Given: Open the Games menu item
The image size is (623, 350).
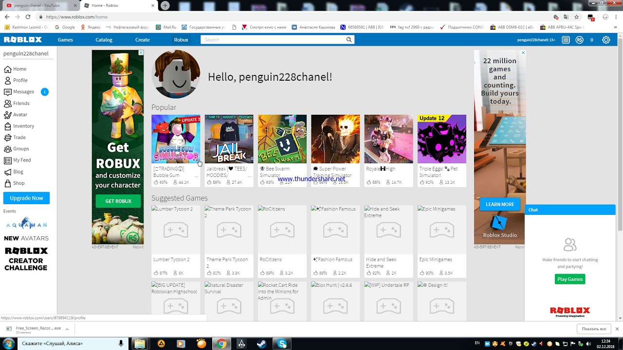Looking at the screenshot, I should tap(65, 40).
